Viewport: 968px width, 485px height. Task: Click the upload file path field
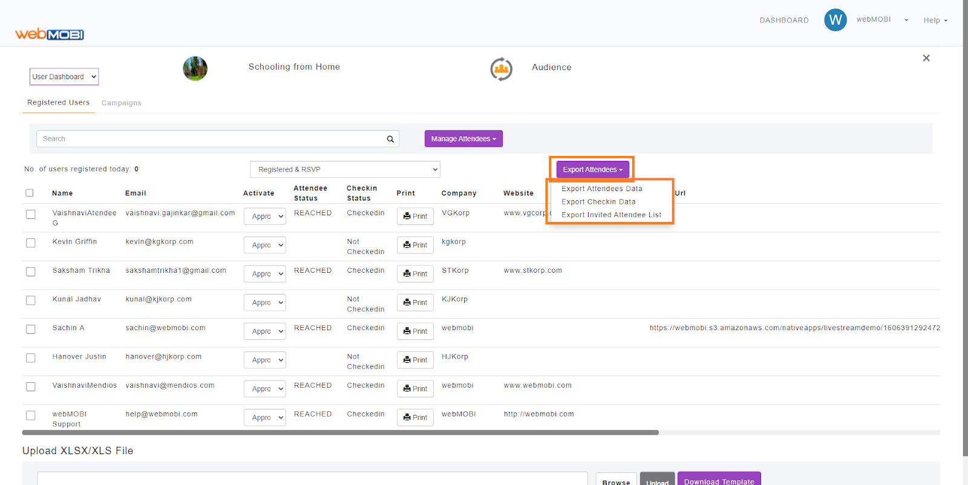click(x=313, y=479)
